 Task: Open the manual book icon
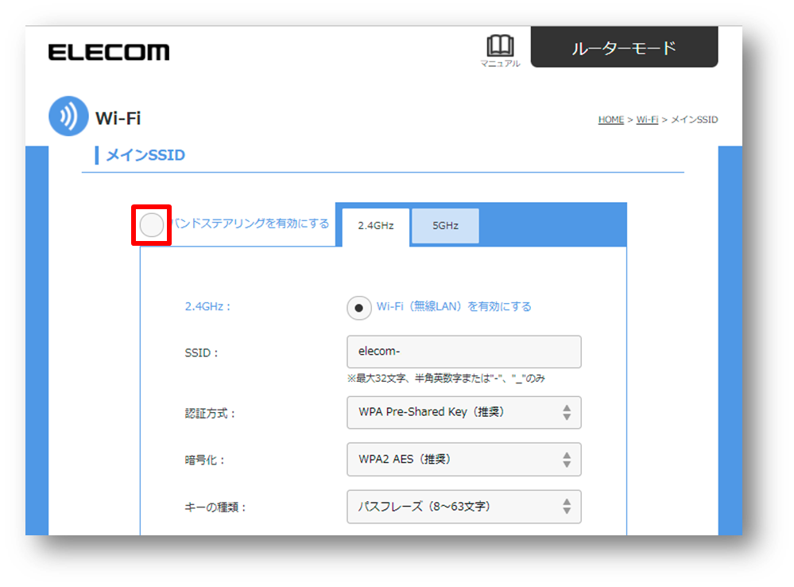500,45
